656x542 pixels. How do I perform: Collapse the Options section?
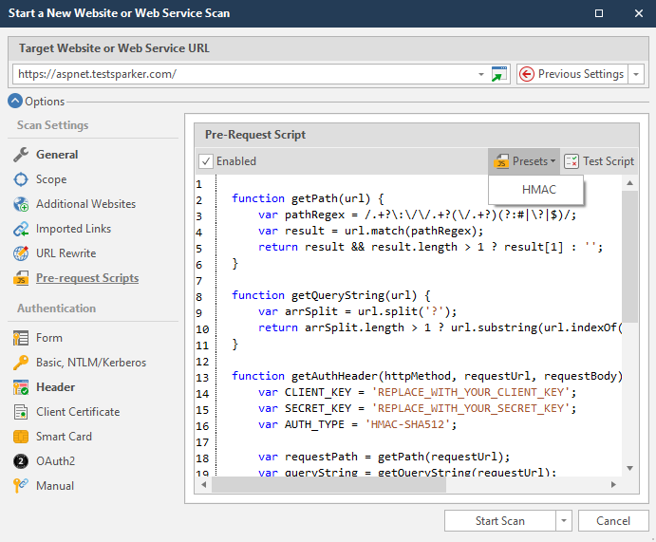click(x=15, y=102)
